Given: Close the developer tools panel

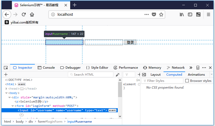Looking at the screenshot, I should pos(210,68).
